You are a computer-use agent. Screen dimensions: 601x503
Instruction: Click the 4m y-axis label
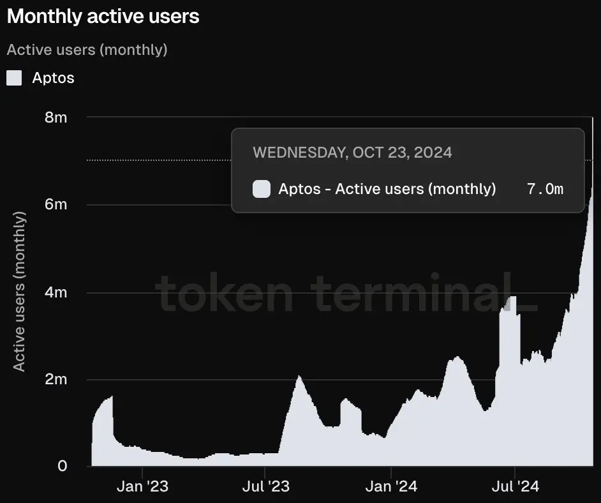pyautogui.click(x=56, y=292)
